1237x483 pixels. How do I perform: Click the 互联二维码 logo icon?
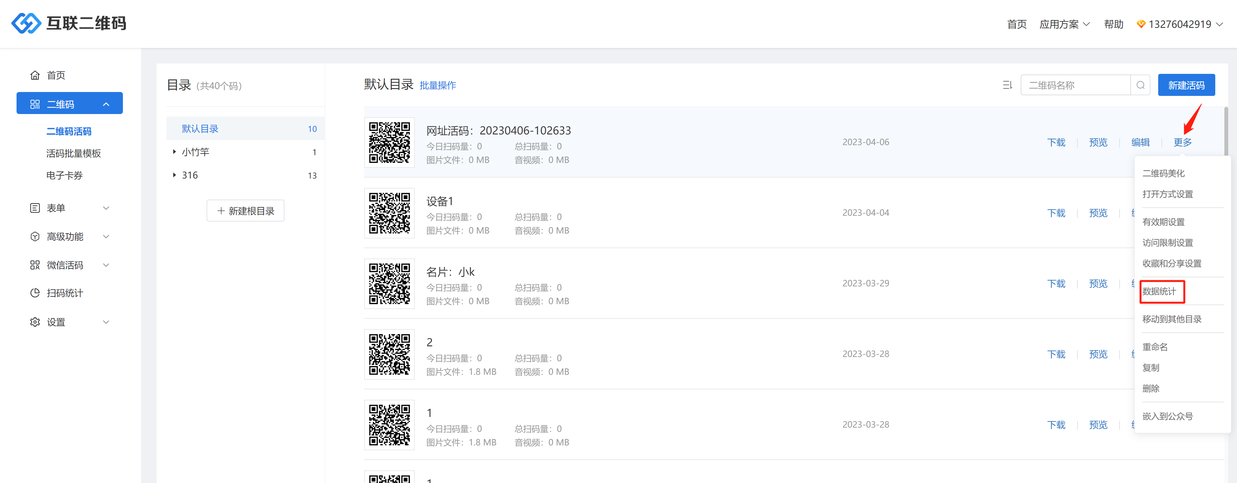(x=26, y=23)
